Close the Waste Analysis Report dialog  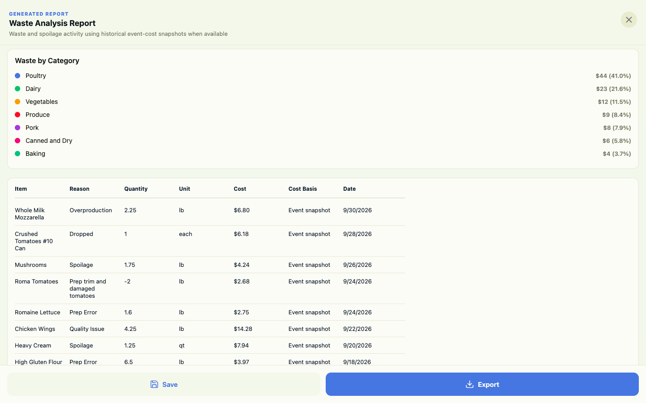point(629,20)
